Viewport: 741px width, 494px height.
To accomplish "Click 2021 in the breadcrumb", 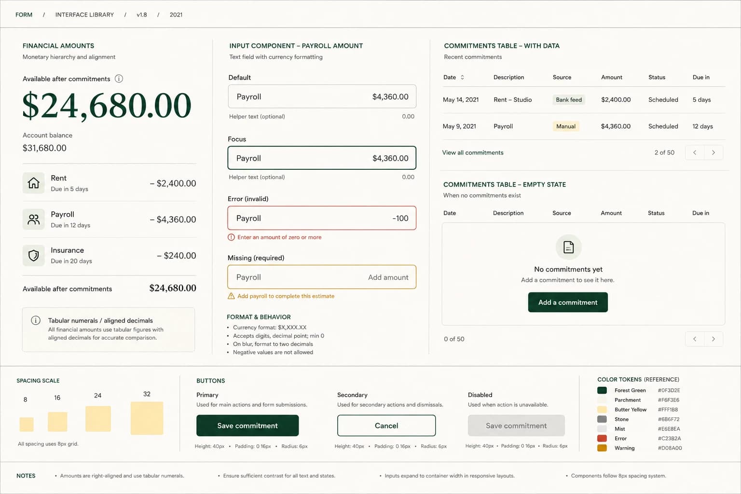I will (176, 15).
